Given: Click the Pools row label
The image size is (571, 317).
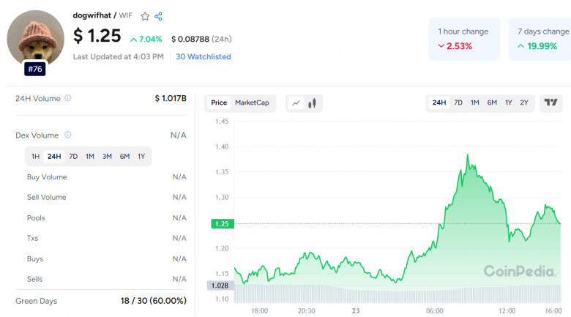Looking at the screenshot, I should coord(36,218).
